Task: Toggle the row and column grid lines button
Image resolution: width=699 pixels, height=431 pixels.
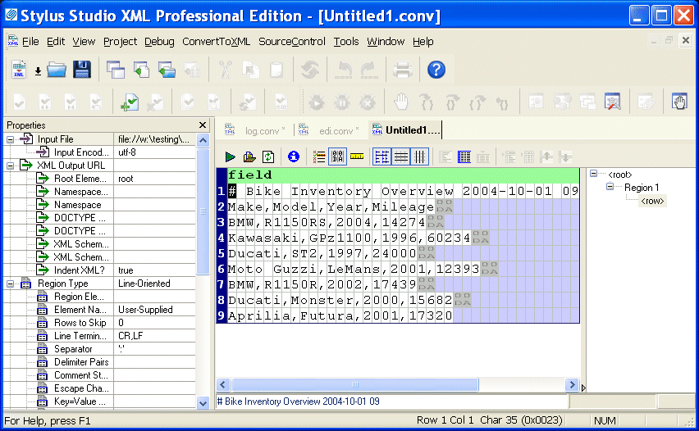Action: (x=381, y=157)
